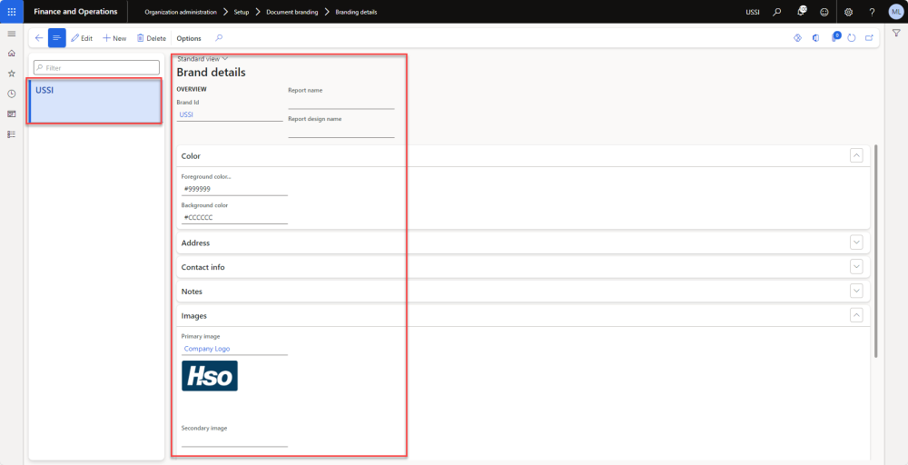
Task: Click the Background color field #CCCCCC
Action: (234, 218)
